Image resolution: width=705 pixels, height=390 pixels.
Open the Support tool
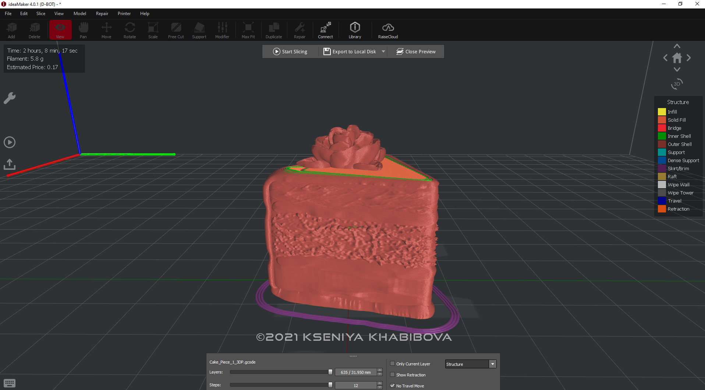pos(199,29)
